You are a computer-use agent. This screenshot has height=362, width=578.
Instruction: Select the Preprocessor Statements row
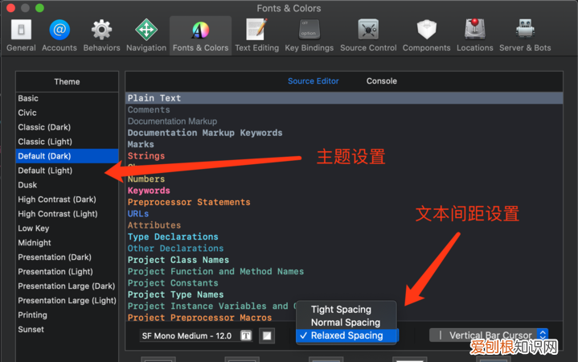pyautogui.click(x=344, y=202)
